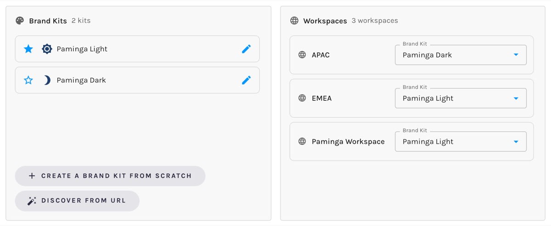
Task: Click the globe icon in the APAC row
Action: coord(302,55)
